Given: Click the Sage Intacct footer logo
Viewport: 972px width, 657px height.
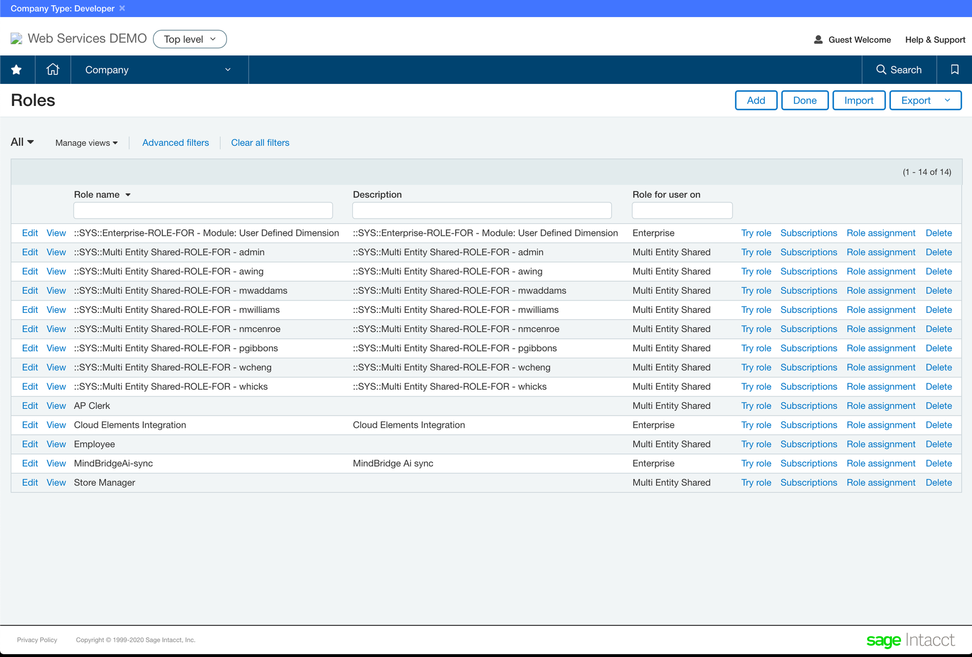Looking at the screenshot, I should tap(910, 640).
